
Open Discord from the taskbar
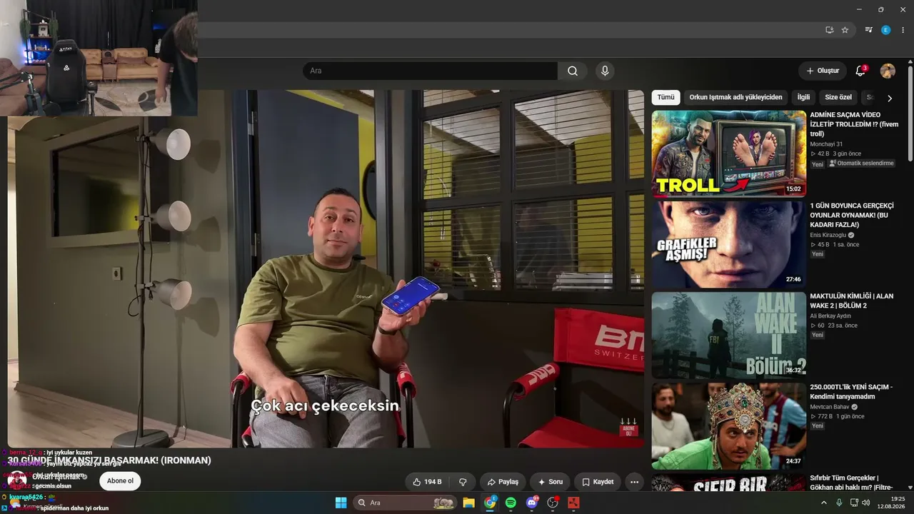(532, 503)
